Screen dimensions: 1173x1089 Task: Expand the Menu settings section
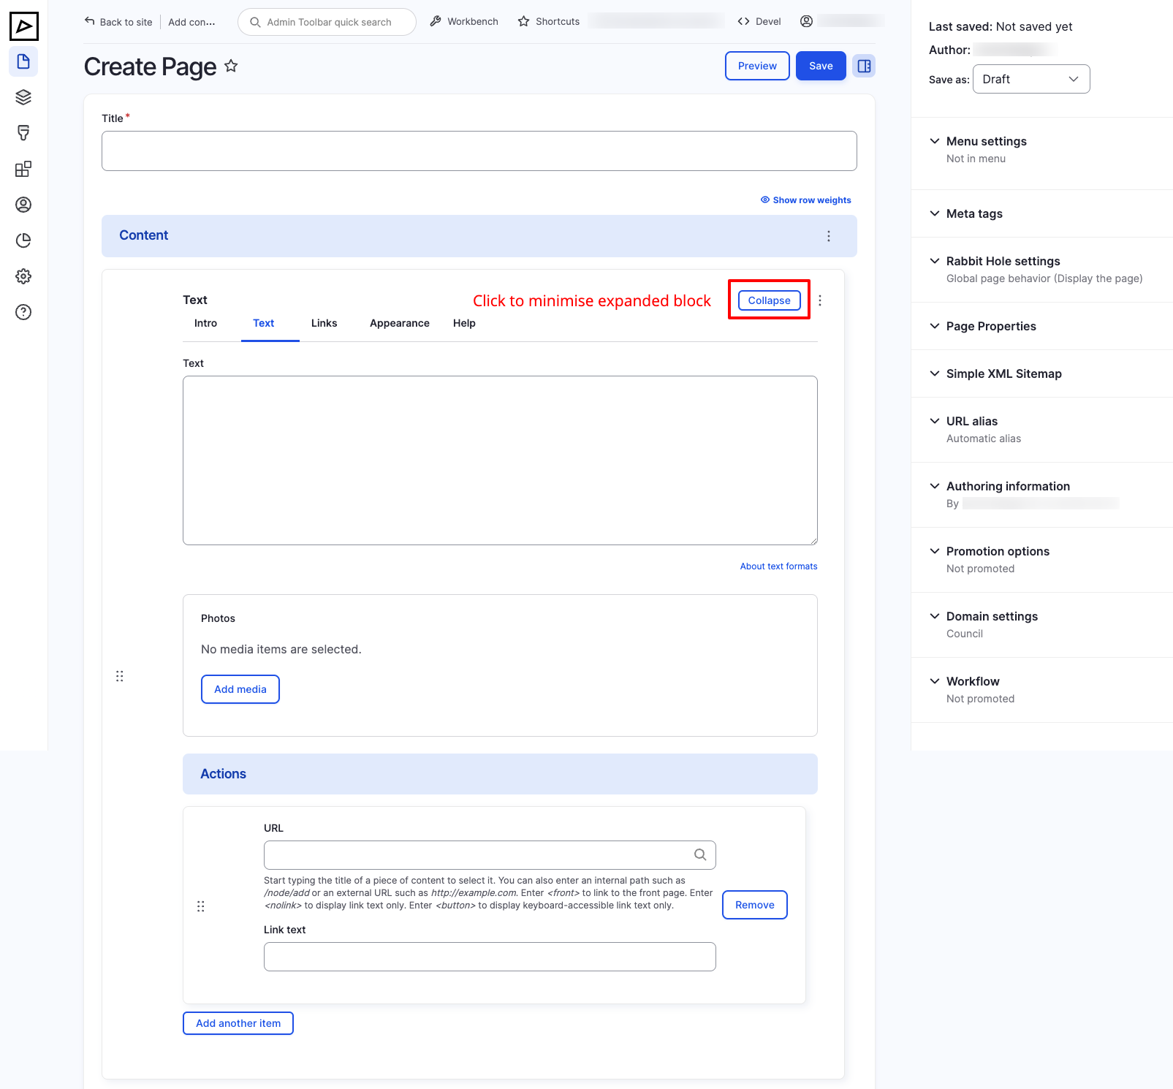coord(986,141)
